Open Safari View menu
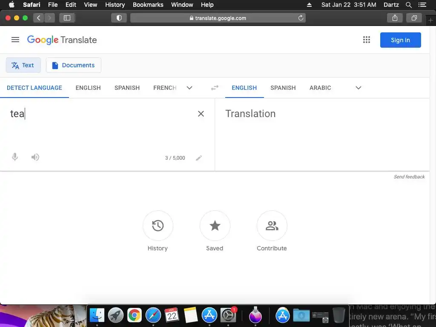This screenshot has width=436, height=327. point(91,5)
